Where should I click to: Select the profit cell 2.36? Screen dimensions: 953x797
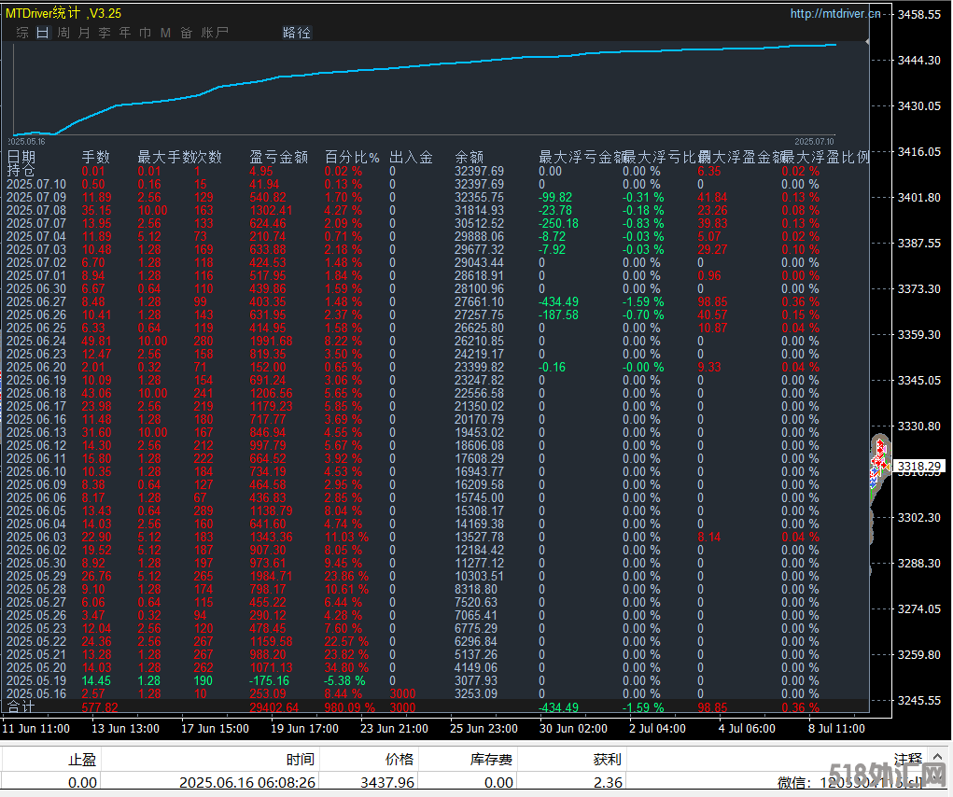[x=607, y=782]
